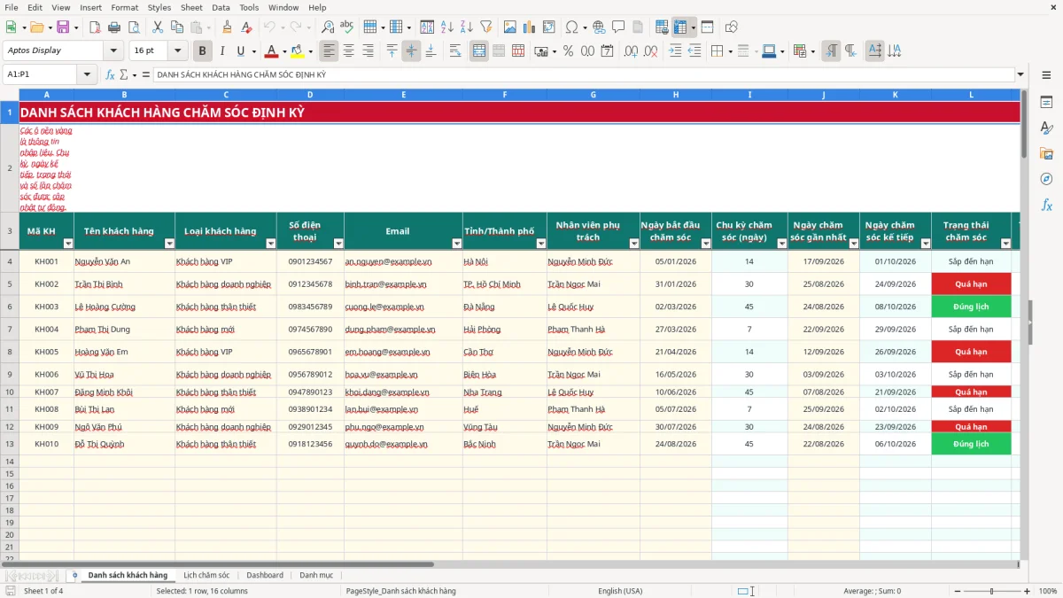Open filter dropdown for Trạng thái chăm sóc
The width and height of the screenshot is (1063, 598).
coord(1005,244)
